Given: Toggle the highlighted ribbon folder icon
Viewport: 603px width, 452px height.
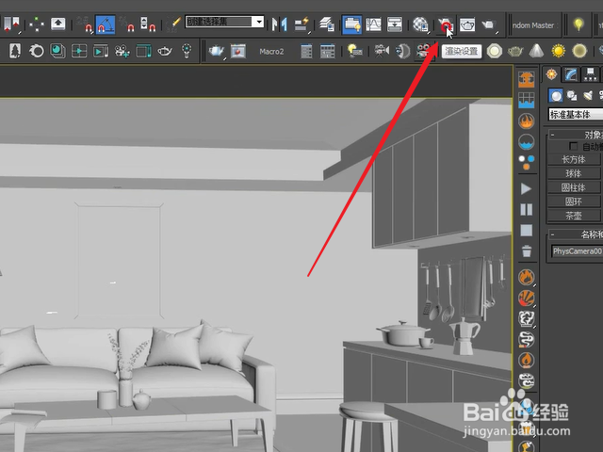Looking at the screenshot, I should pos(351,24).
